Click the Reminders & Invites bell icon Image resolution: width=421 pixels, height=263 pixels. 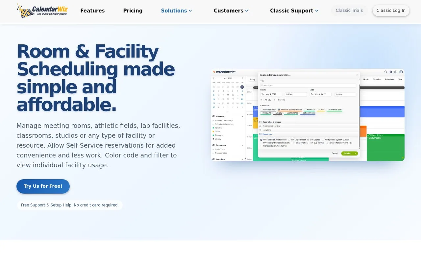(260, 126)
